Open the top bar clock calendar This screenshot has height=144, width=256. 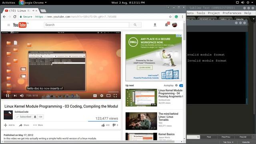128,3
